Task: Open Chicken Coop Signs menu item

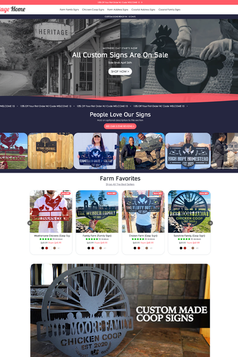Action: 93,10
